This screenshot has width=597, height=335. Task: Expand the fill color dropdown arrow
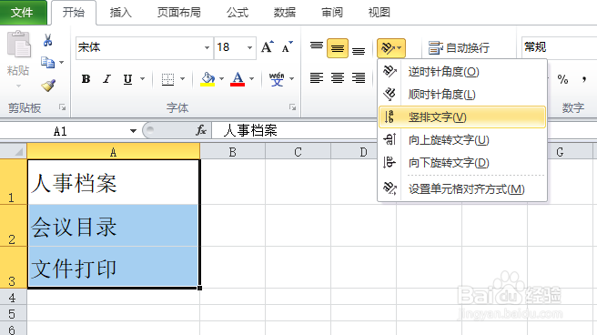pos(221,79)
